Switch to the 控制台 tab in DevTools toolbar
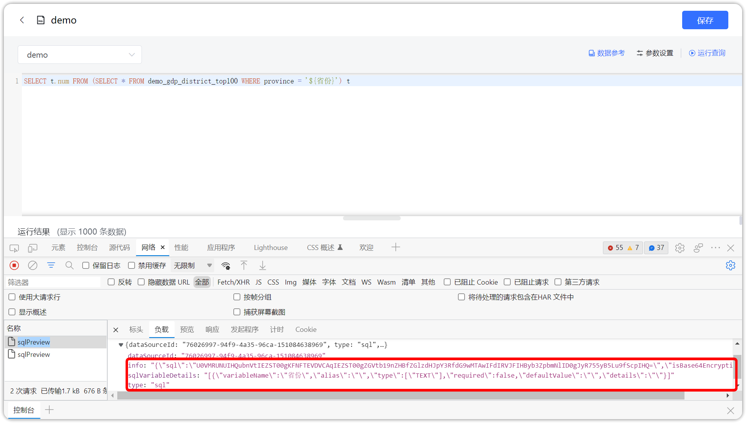746x423 pixels. point(87,248)
